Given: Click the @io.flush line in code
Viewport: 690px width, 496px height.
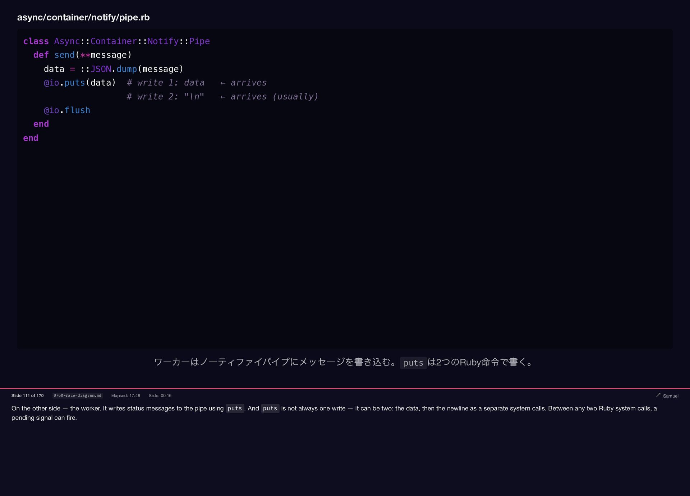Looking at the screenshot, I should [67, 110].
